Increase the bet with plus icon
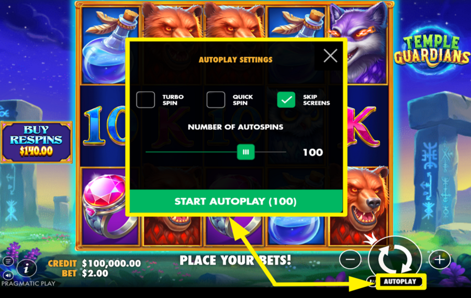 440,259
